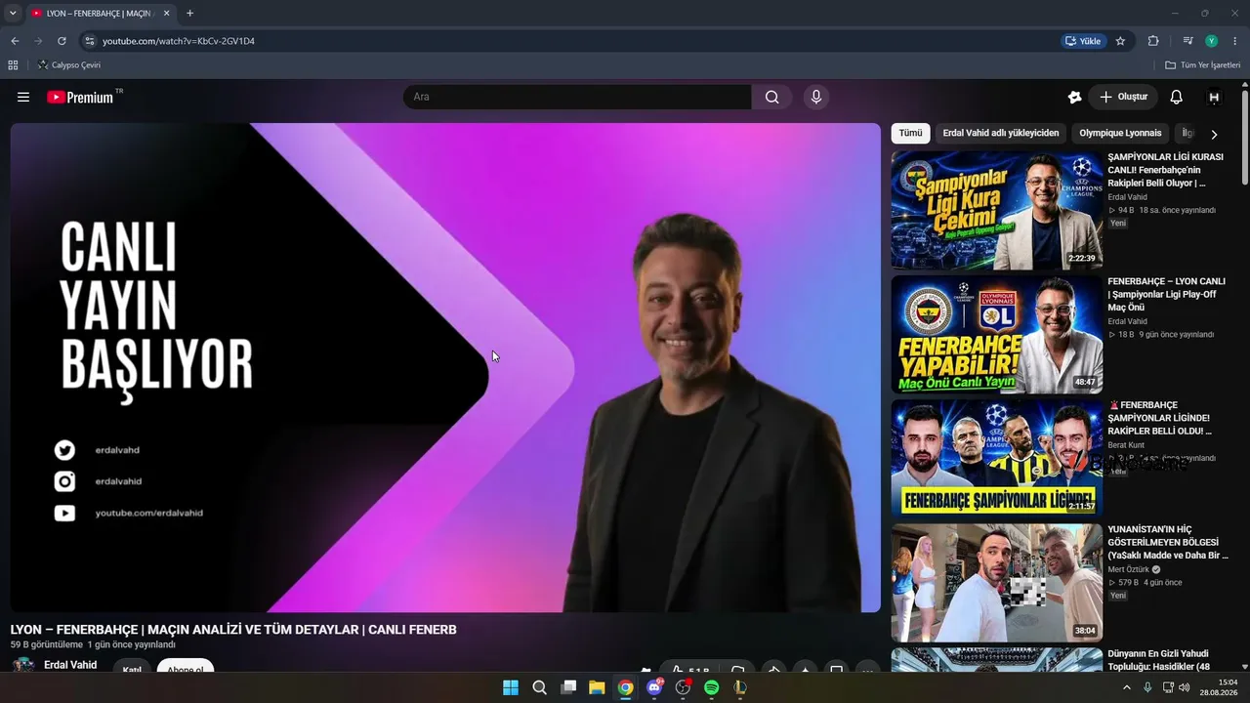Open the Chrome three-dot menu

click(x=1235, y=41)
